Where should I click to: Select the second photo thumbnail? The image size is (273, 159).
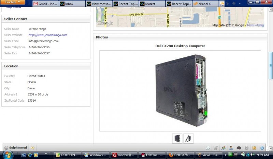click(188, 139)
